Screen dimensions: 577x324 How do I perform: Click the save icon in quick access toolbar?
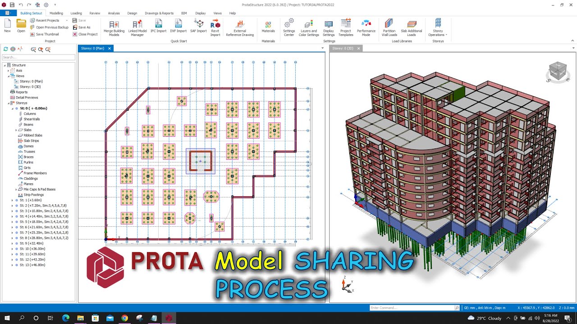click(x=12, y=4)
